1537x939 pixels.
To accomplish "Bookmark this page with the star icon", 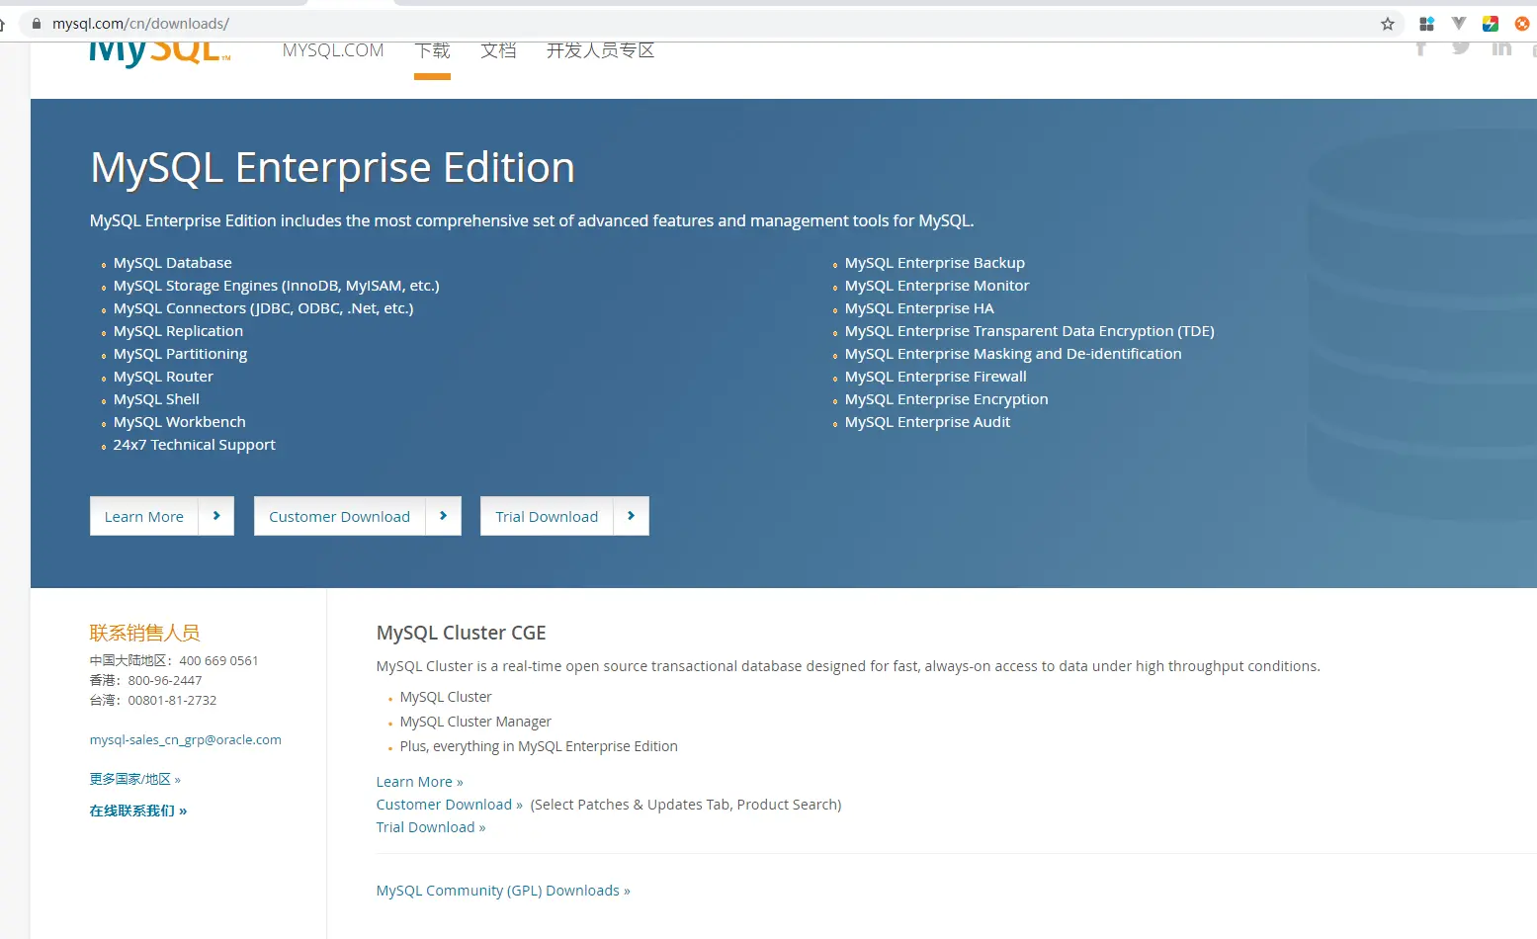I will click(1388, 24).
